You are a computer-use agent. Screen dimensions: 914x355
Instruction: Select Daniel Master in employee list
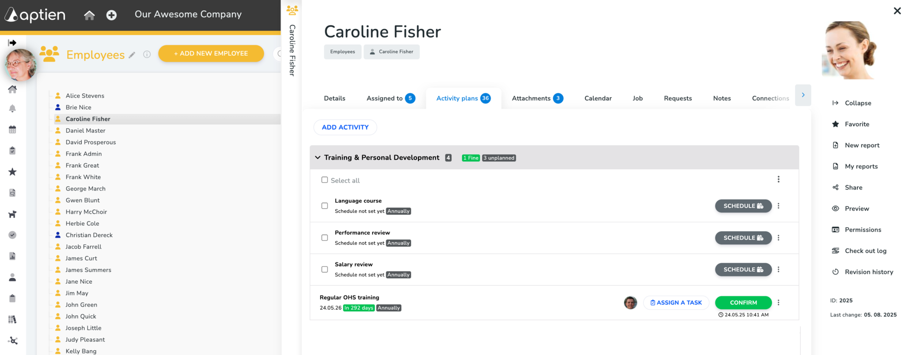tap(86, 131)
